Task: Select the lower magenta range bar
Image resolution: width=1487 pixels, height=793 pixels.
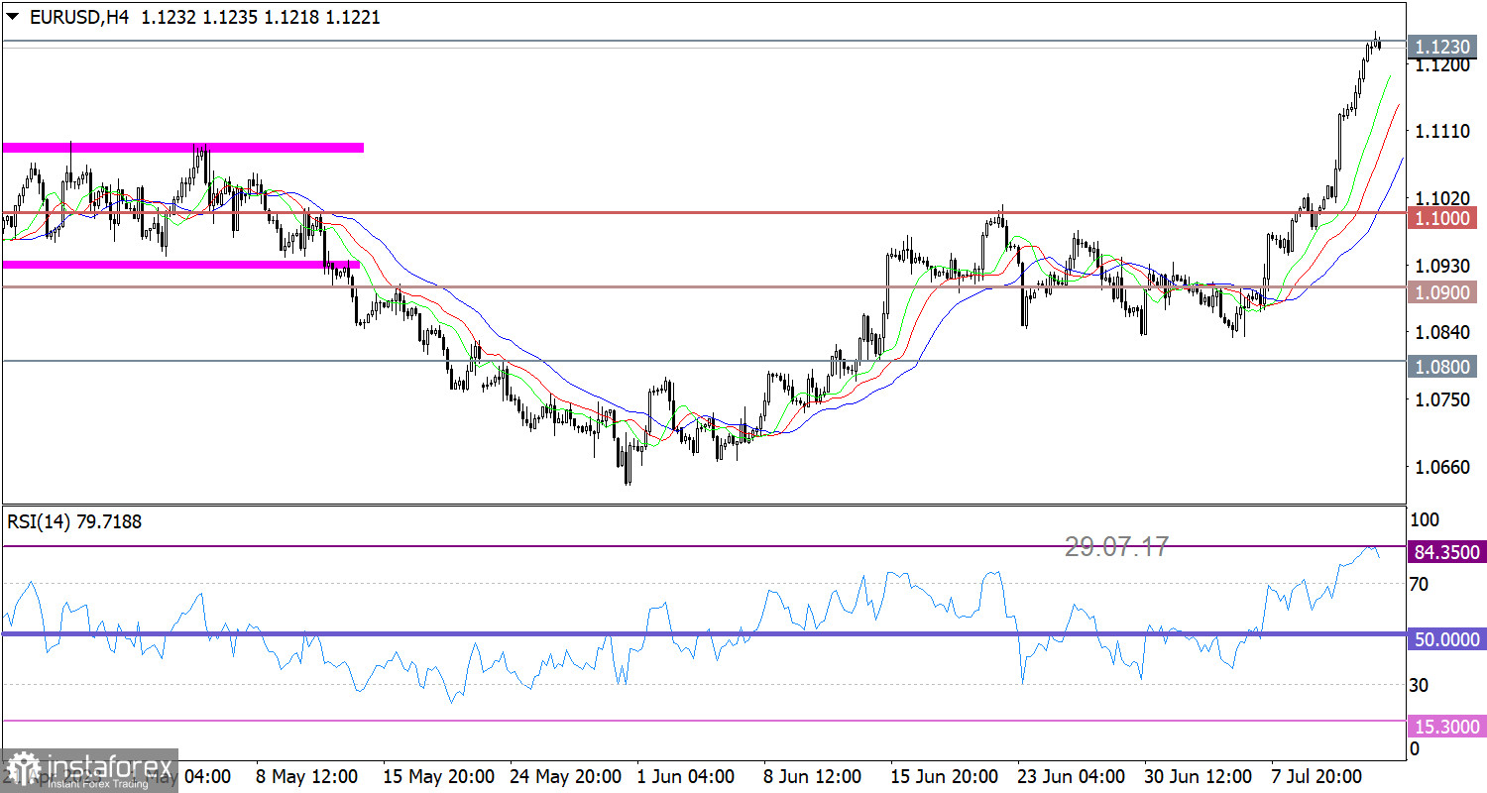Action: [x=181, y=264]
